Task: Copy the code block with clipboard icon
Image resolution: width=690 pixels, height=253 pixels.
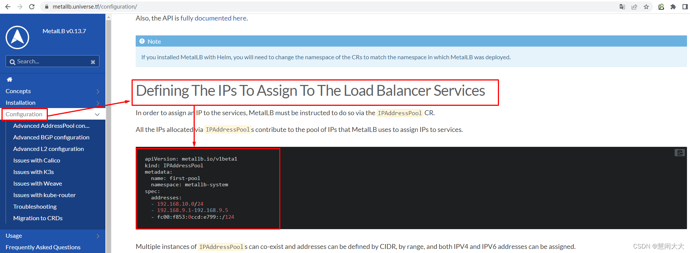Action: [680, 153]
